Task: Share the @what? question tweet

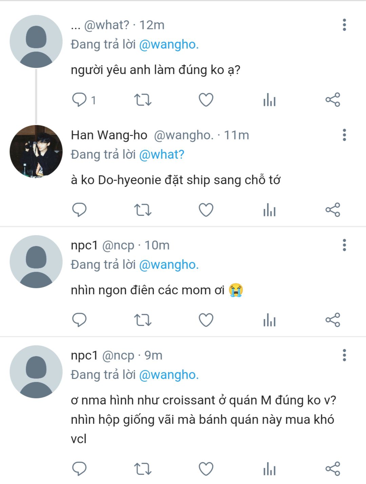Action: (x=332, y=100)
